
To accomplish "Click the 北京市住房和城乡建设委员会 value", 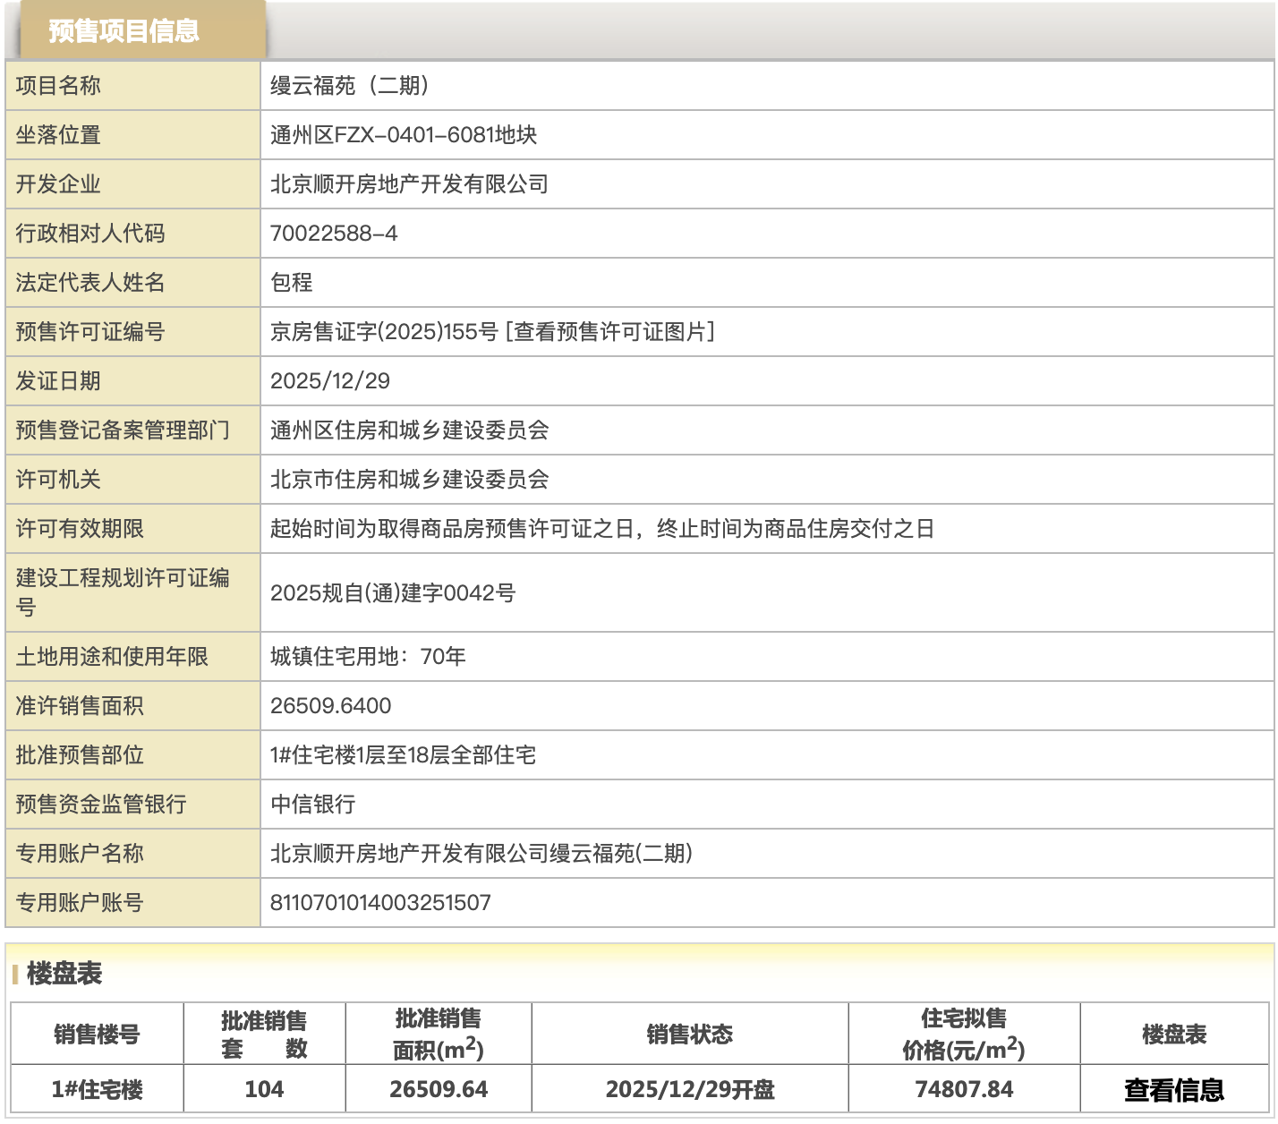I will coord(409,480).
